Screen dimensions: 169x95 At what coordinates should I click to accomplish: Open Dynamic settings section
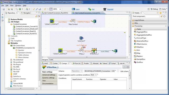pyautogui.click(x=49, y=78)
